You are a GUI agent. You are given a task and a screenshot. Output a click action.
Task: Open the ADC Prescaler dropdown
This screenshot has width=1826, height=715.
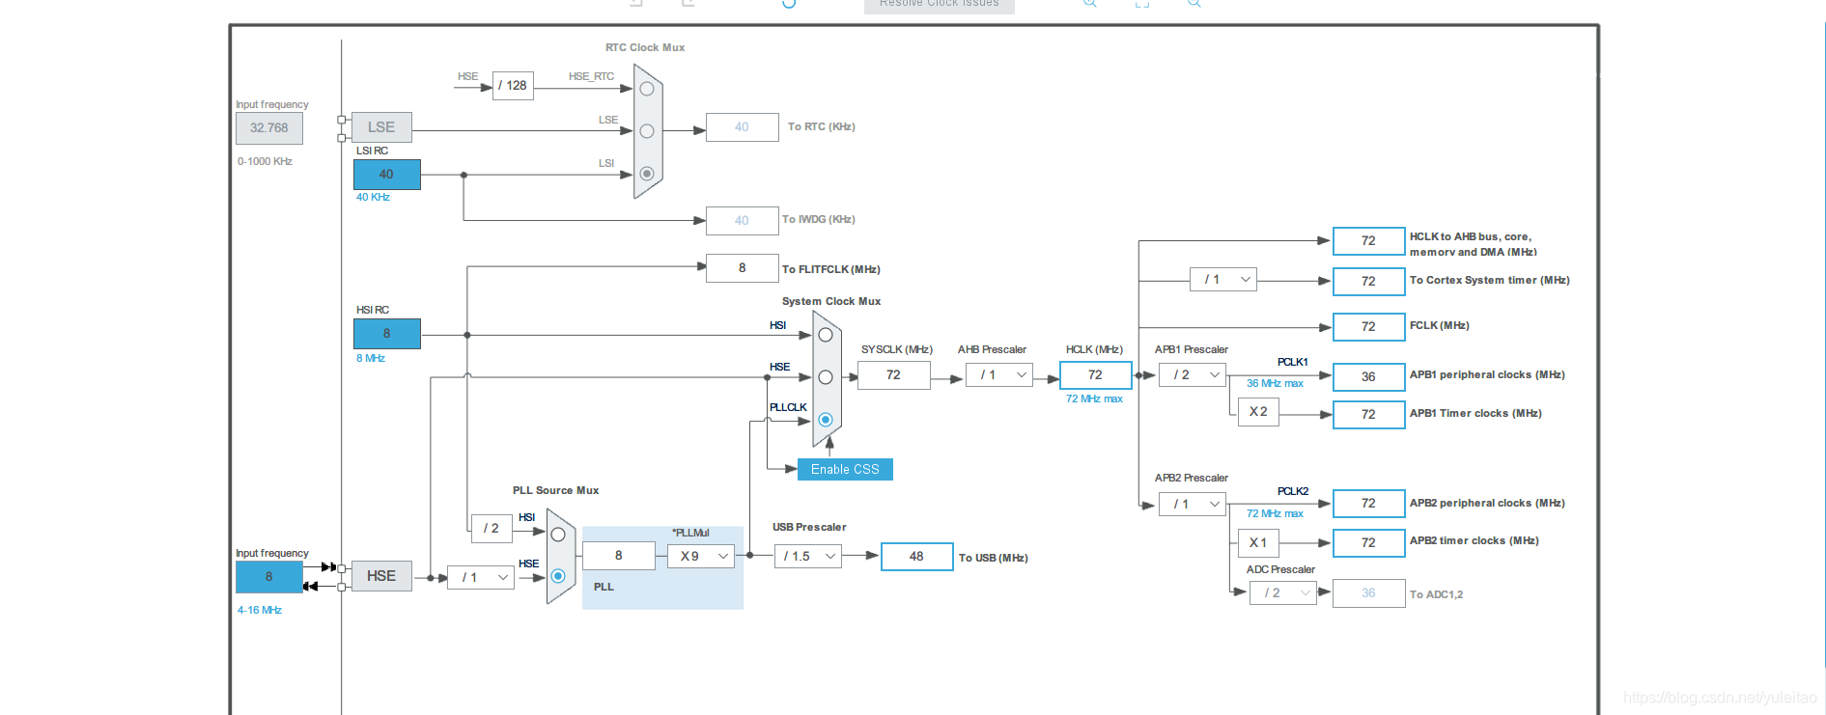[1283, 593]
